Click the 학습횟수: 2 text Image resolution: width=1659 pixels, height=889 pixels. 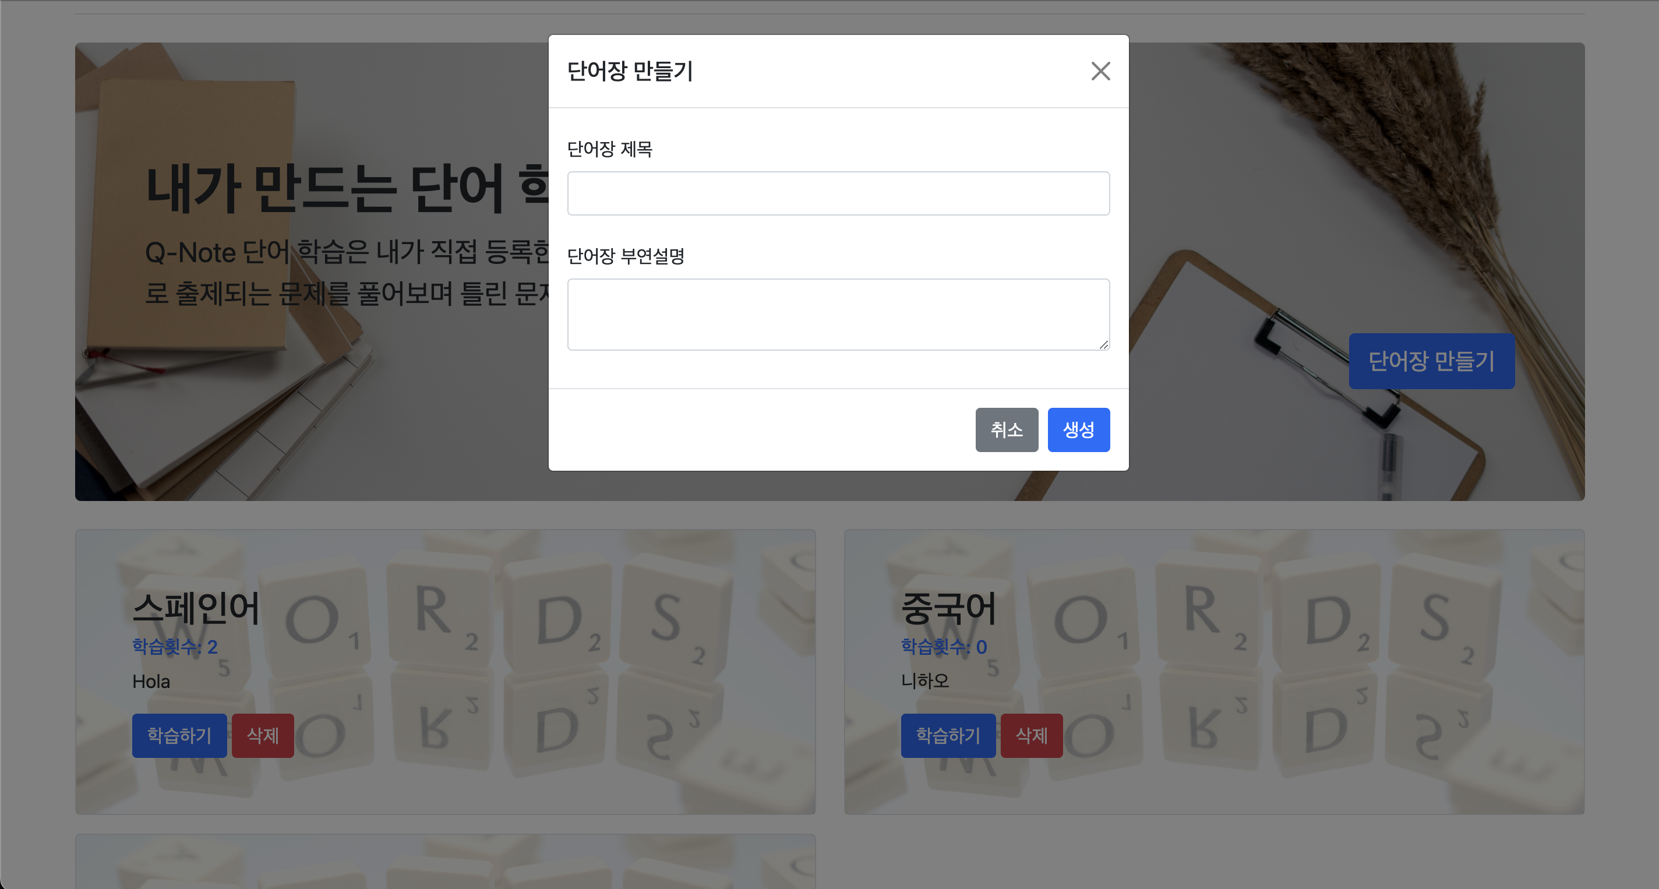point(175,646)
